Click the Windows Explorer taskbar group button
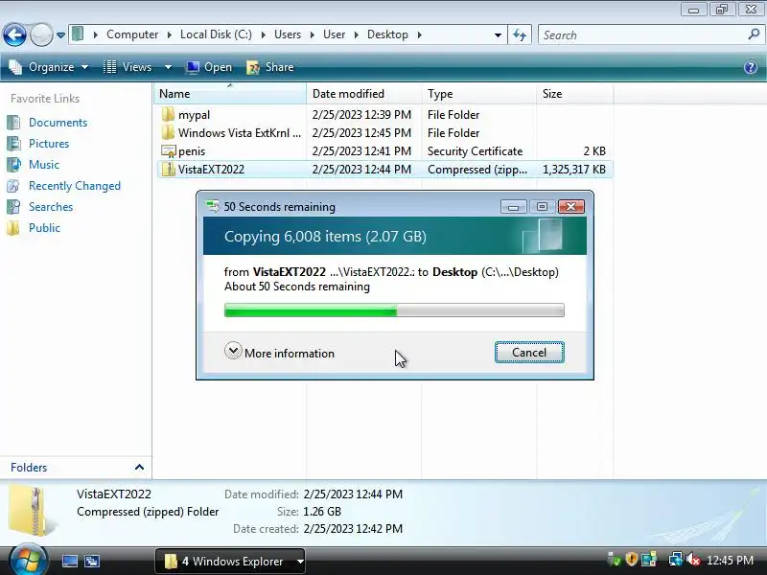Screen dimensions: 767x575 (230, 562)
